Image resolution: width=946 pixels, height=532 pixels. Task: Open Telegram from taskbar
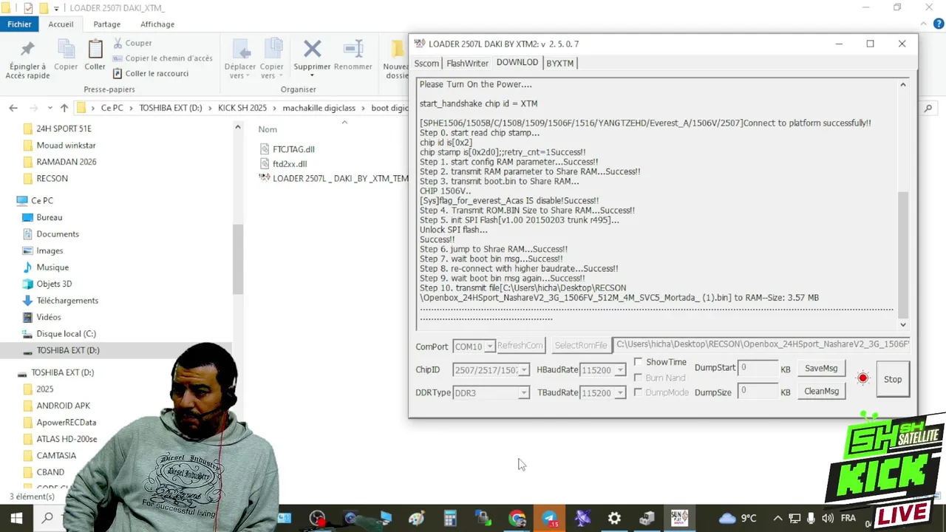coord(550,518)
